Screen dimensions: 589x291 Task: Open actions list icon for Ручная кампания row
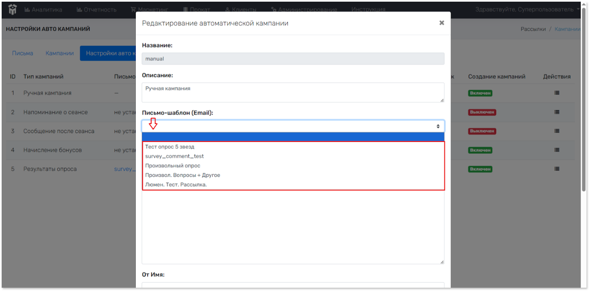click(557, 93)
